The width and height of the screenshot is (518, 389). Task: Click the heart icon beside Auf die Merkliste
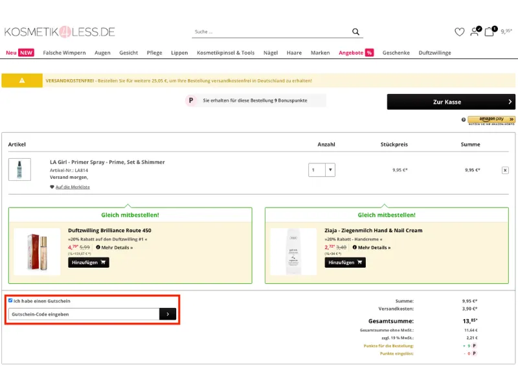[x=51, y=187]
